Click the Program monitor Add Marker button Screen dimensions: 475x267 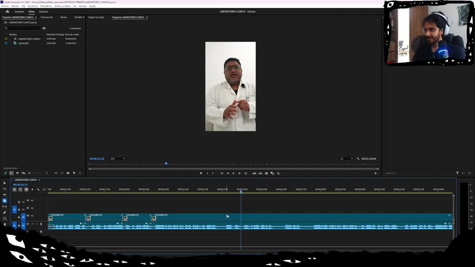[x=201, y=173]
